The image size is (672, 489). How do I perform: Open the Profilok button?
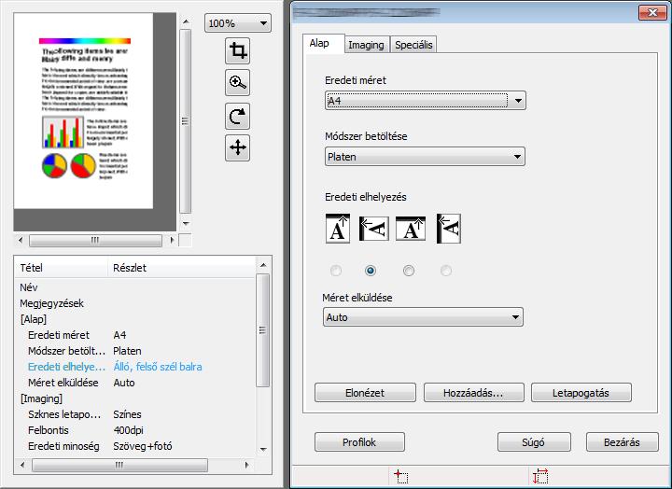[x=359, y=442]
